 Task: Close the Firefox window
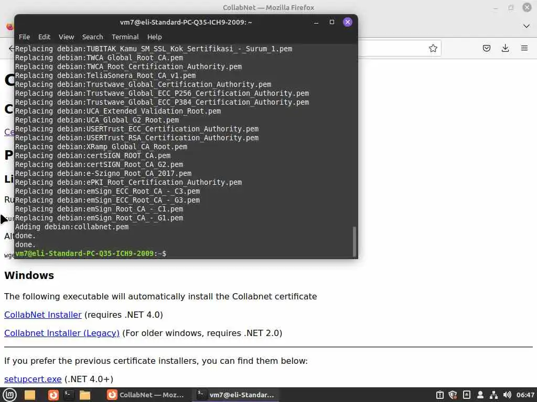coord(527,7)
